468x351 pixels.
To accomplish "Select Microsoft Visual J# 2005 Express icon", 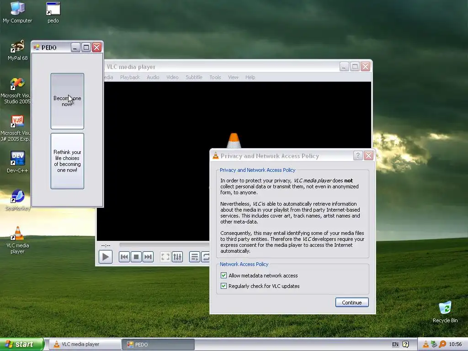I will (16, 128).
